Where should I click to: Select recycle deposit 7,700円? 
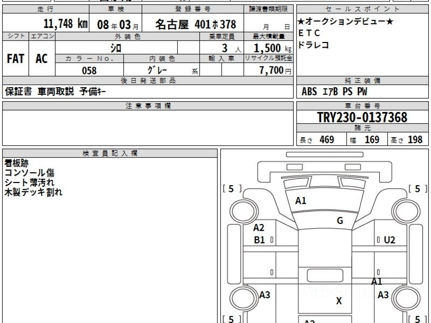click(x=275, y=70)
